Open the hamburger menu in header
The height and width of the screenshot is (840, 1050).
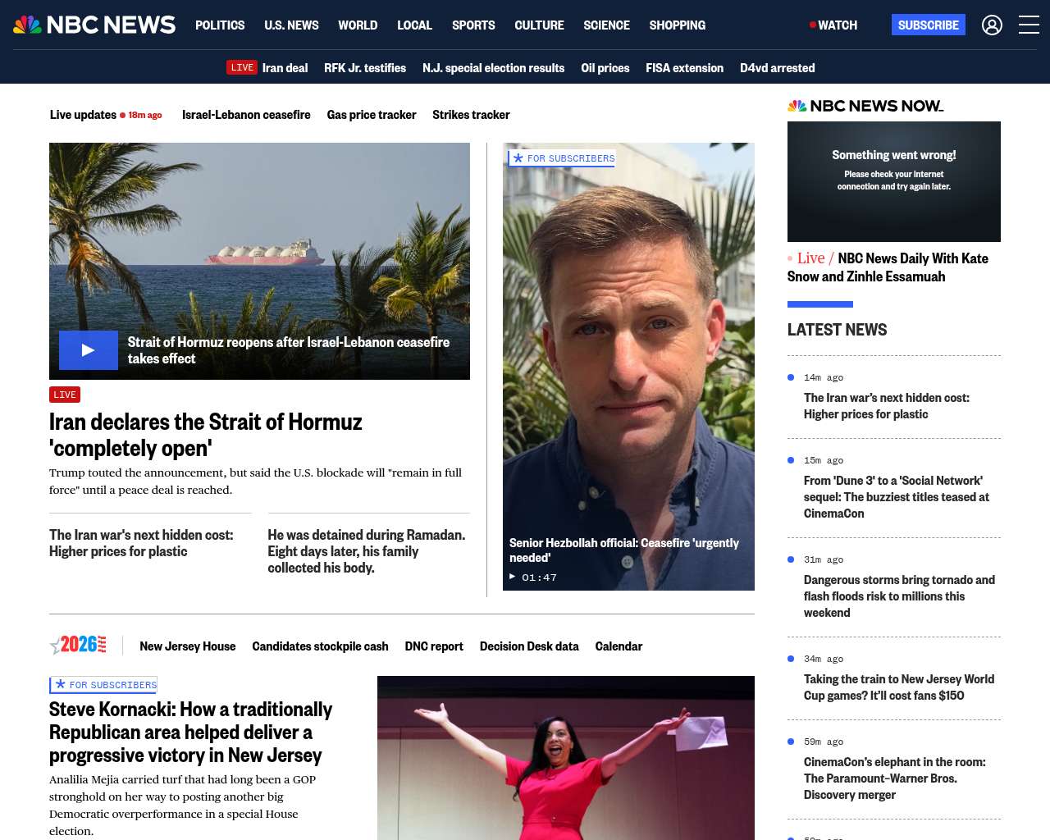[x=1029, y=25]
